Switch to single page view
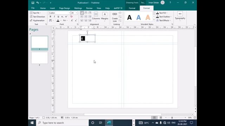This screenshot has width=225, height=126. pyautogui.click(x=154, y=118)
